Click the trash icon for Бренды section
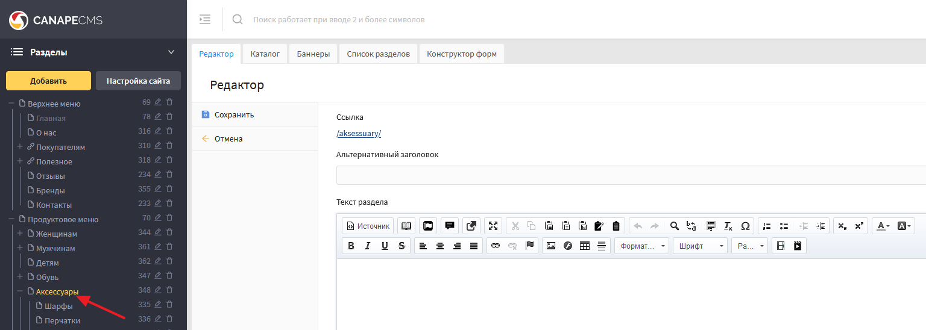Image resolution: width=926 pixels, height=330 pixels. pyautogui.click(x=169, y=190)
